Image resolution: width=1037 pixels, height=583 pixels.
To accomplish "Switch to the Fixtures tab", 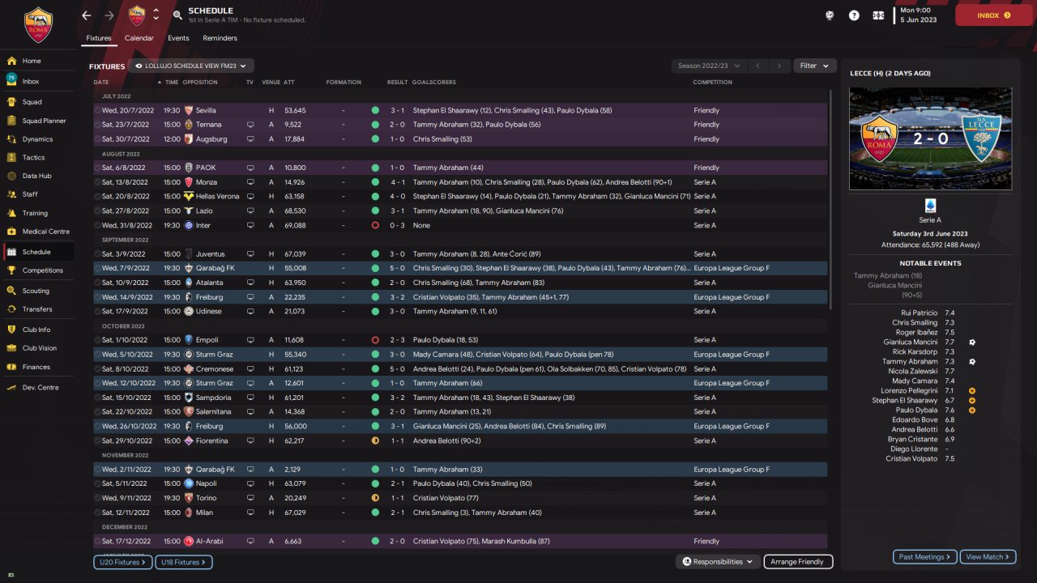I will coord(98,38).
